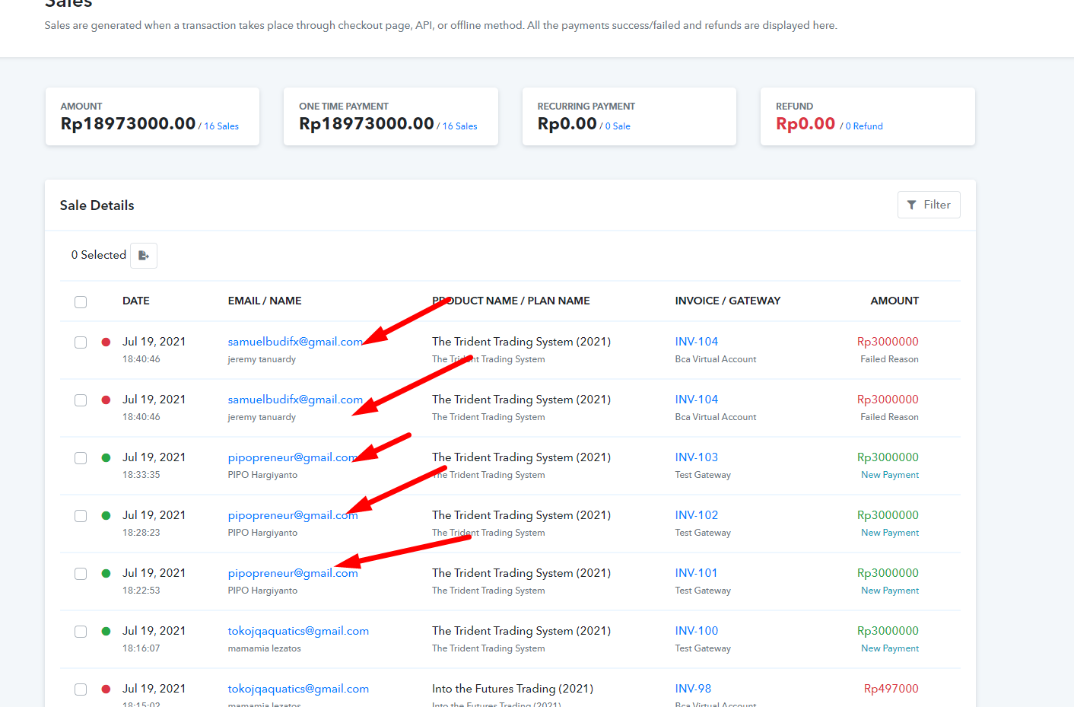
Task: Click the export icon beside 0 Selected
Action: pos(143,256)
